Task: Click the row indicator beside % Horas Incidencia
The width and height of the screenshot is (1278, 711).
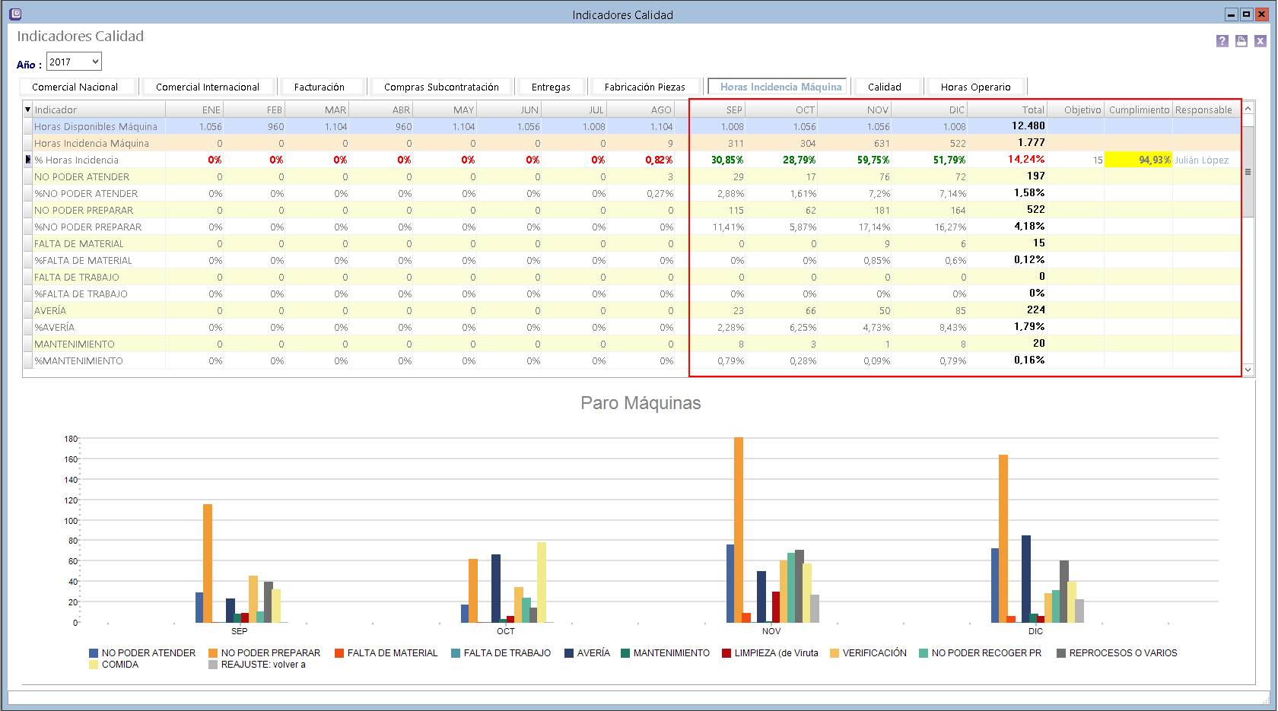Action: pyautogui.click(x=28, y=160)
